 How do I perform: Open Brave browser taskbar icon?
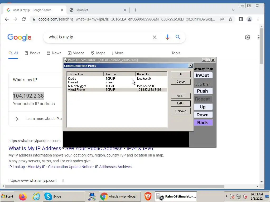[148, 196]
